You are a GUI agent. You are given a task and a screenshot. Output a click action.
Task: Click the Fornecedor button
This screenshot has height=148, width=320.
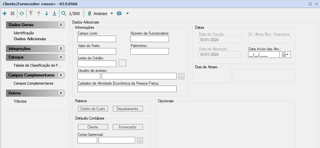click(128, 127)
